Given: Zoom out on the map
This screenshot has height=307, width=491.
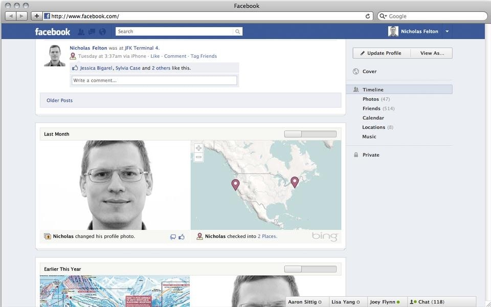Looking at the screenshot, I should pos(198,157).
